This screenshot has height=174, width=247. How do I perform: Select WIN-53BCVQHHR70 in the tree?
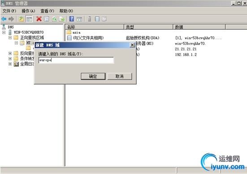(x=29, y=32)
